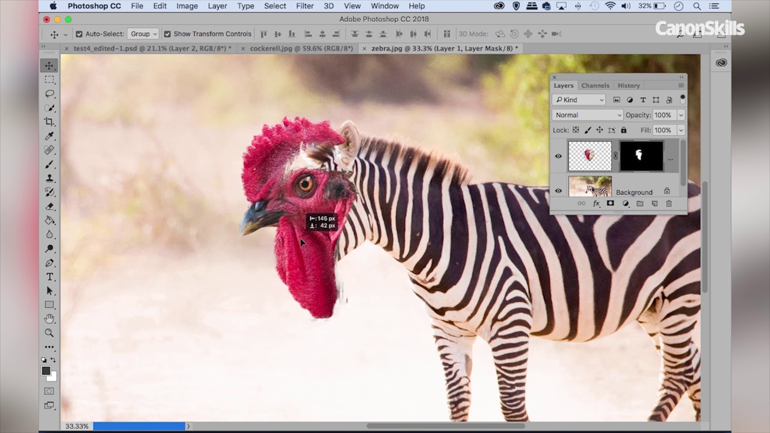Screen dimensions: 770x433
Task: Open the Filter menu
Action: tap(305, 6)
